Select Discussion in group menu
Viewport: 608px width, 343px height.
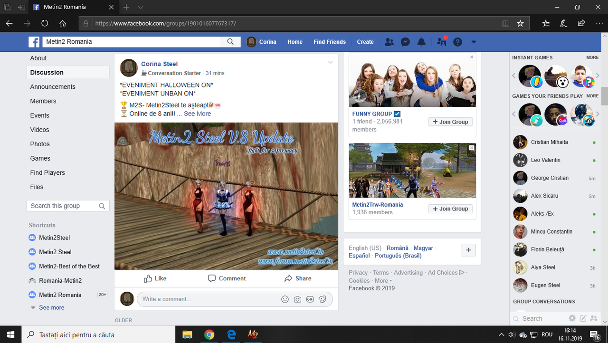tap(68, 72)
